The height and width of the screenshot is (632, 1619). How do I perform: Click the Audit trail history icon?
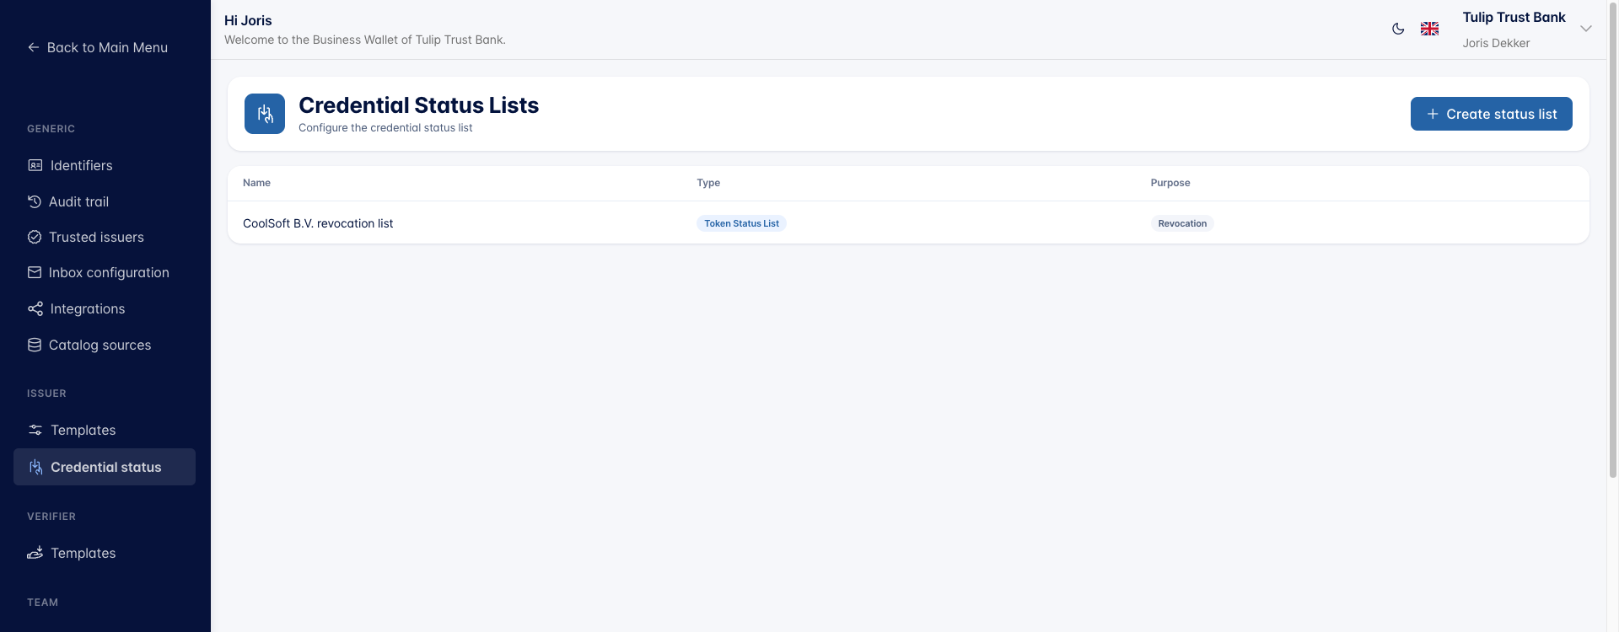[x=35, y=201]
